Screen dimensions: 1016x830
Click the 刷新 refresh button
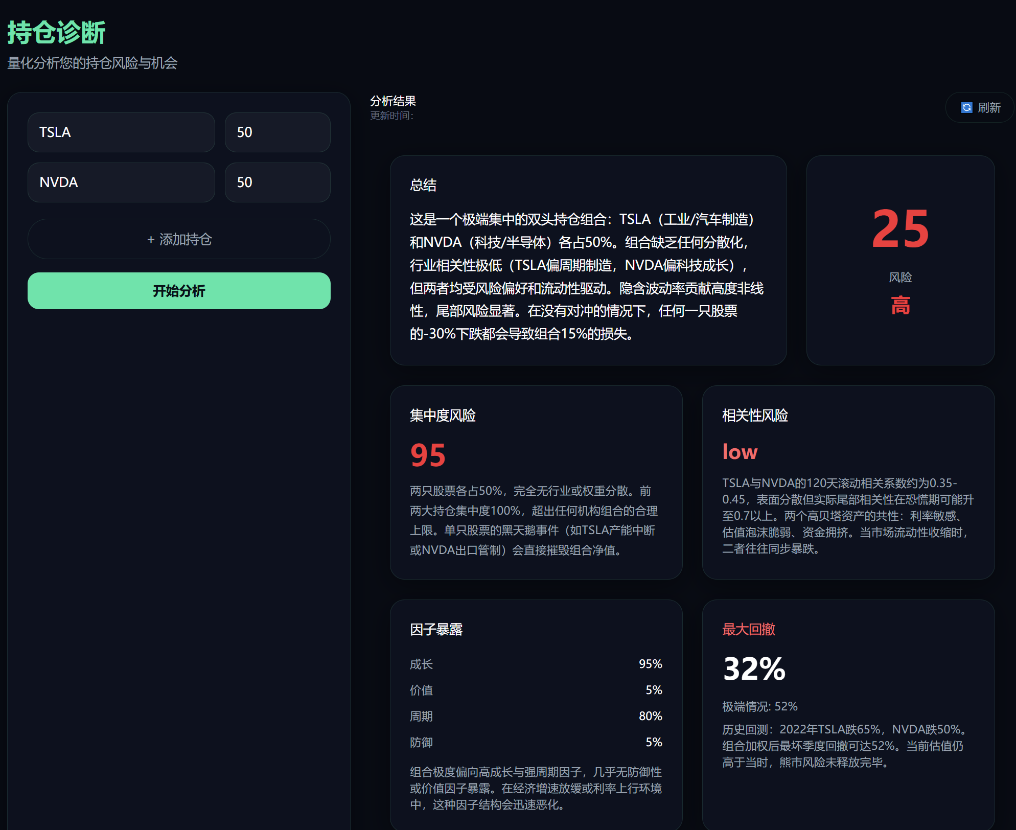[979, 108]
